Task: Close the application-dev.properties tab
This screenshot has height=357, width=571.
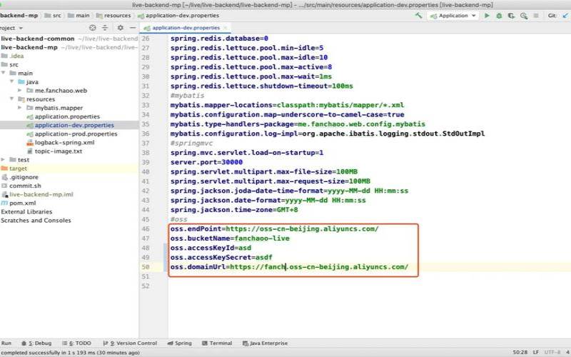Action: click(x=226, y=28)
